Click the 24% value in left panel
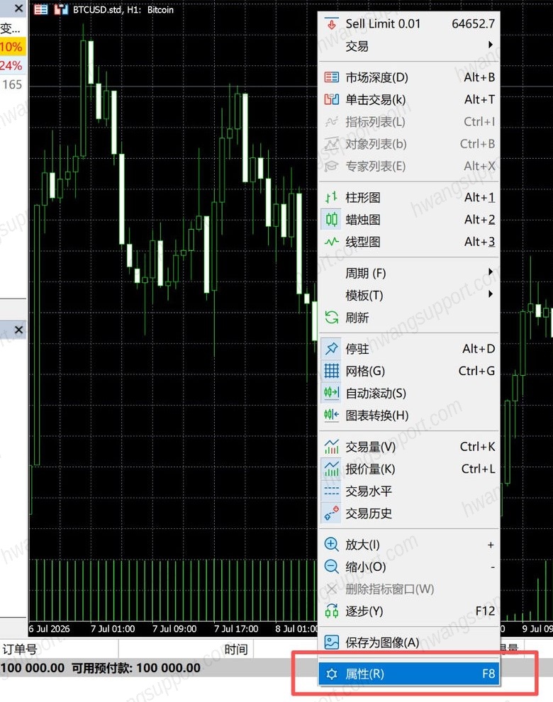Screen dimensions: 553x702 click(x=11, y=65)
